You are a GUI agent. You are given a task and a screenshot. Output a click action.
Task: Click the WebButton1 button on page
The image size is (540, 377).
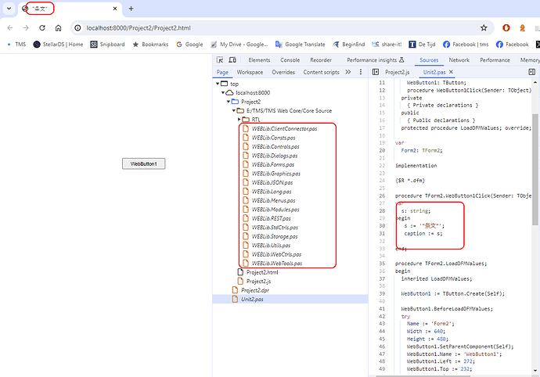[x=144, y=164]
